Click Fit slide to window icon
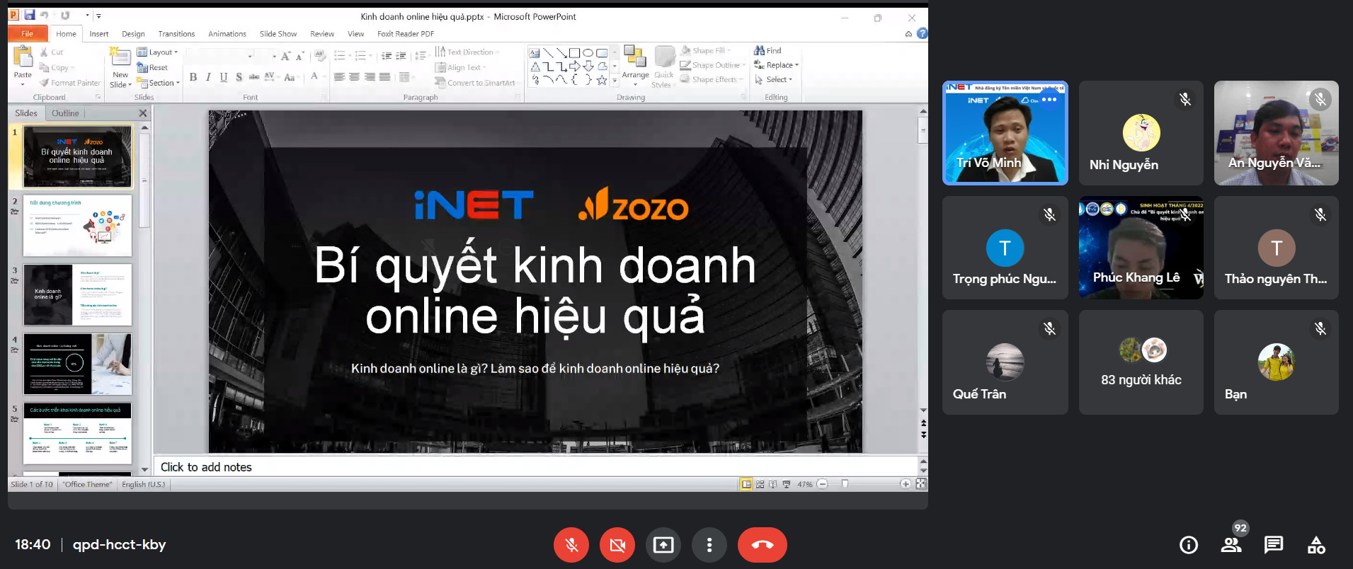The height and width of the screenshot is (569, 1353). click(x=920, y=484)
